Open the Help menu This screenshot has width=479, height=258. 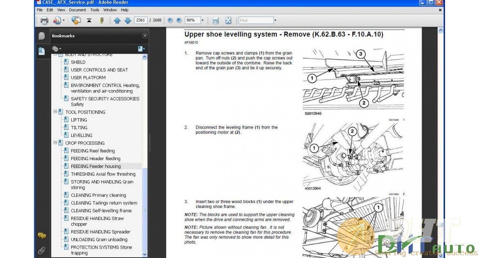[124, 10]
